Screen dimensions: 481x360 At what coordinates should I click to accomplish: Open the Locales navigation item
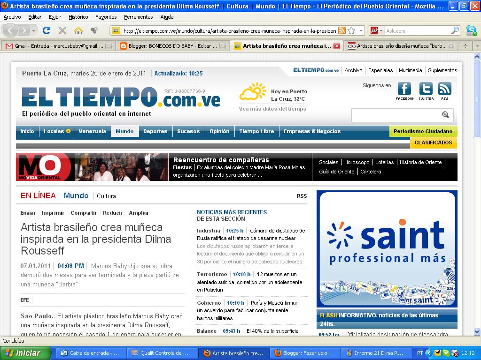[57, 131]
